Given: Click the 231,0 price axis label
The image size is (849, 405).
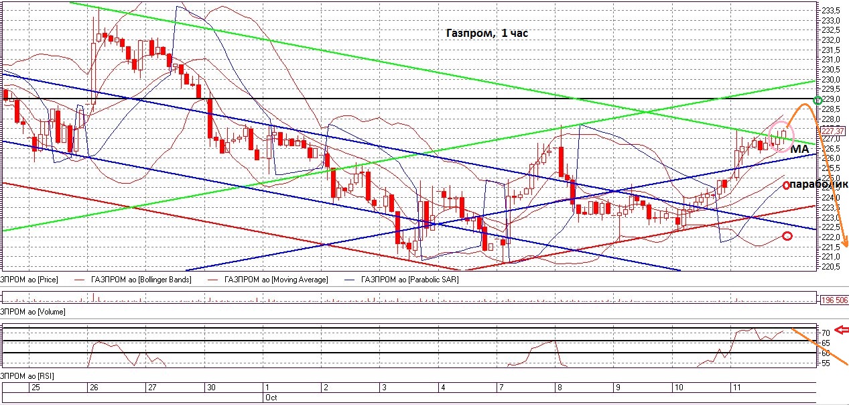Looking at the screenshot, I should pyautogui.click(x=832, y=60).
